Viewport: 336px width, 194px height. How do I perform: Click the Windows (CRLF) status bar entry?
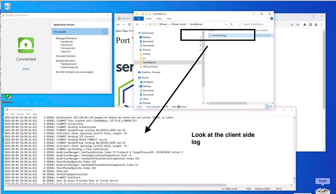coord(262,189)
